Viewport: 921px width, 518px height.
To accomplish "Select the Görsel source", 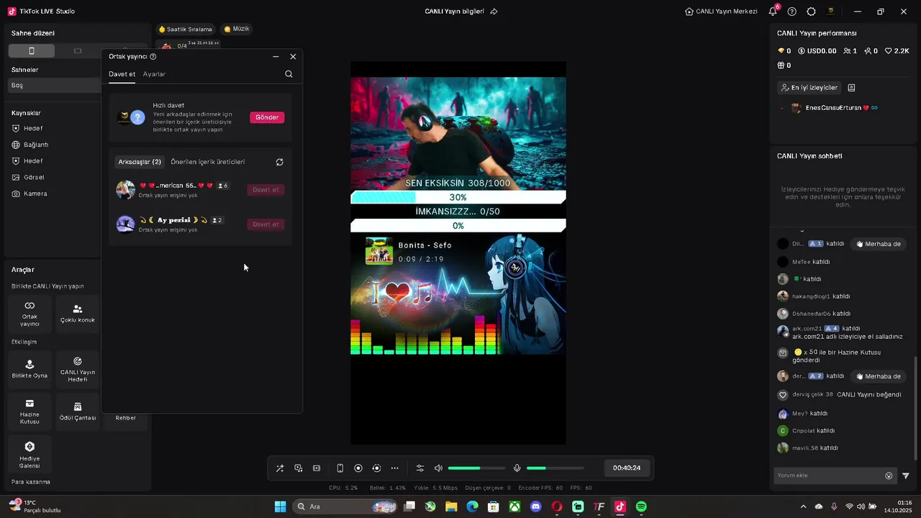I will click(34, 177).
